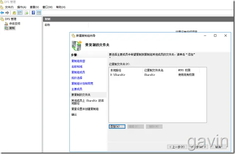Toggle the console tree pane icon
The image size is (235, 154).
tap(20, 13)
